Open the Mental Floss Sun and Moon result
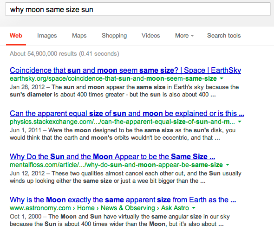The width and height of the screenshot is (274, 232). coord(112,156)
